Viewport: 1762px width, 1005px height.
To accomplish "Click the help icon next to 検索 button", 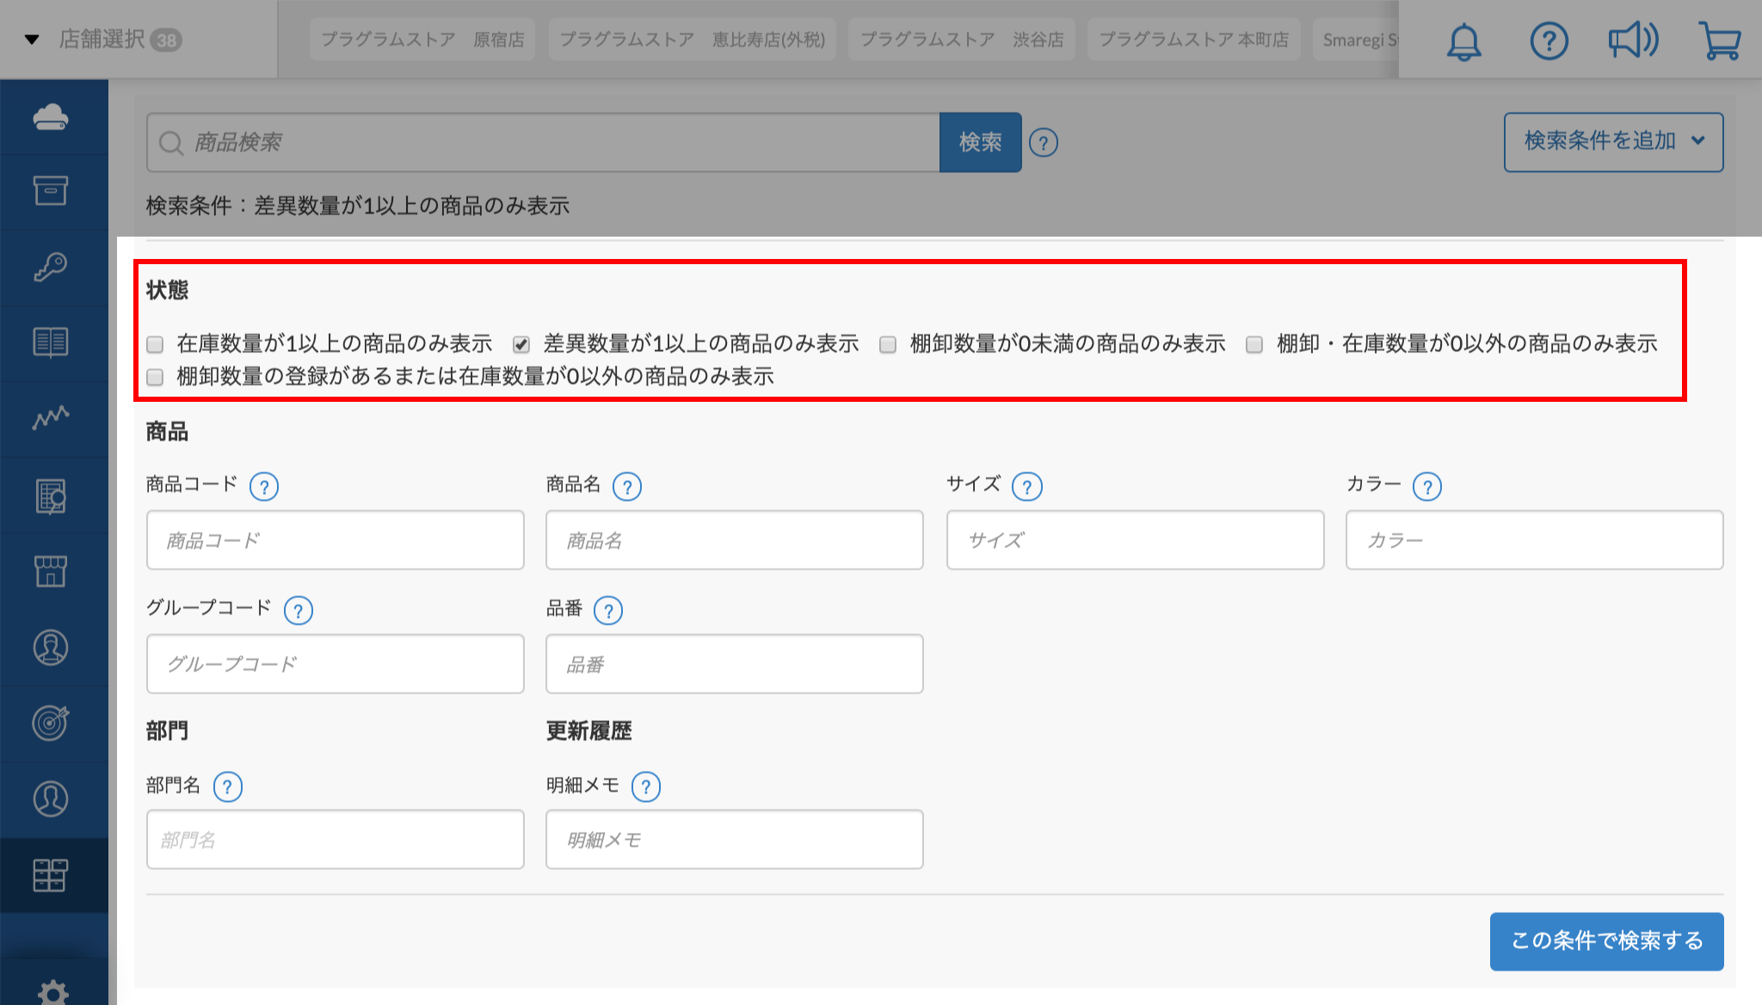I will tap(1044, 143).
